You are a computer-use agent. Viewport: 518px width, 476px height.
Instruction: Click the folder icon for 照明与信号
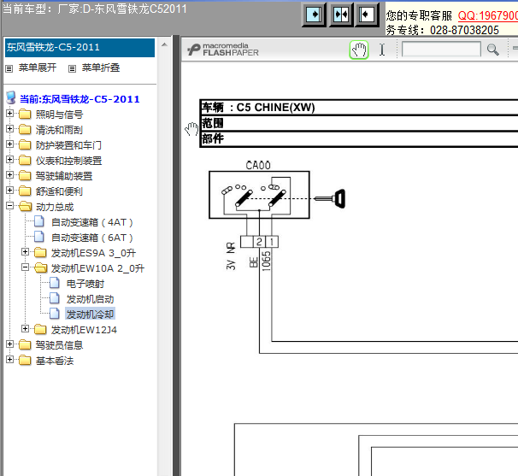(x=25, y=114)
